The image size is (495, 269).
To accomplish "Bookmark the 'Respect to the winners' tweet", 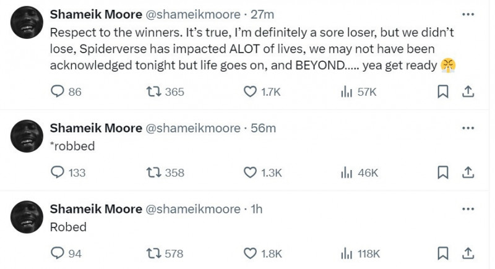I will [442, 92].
